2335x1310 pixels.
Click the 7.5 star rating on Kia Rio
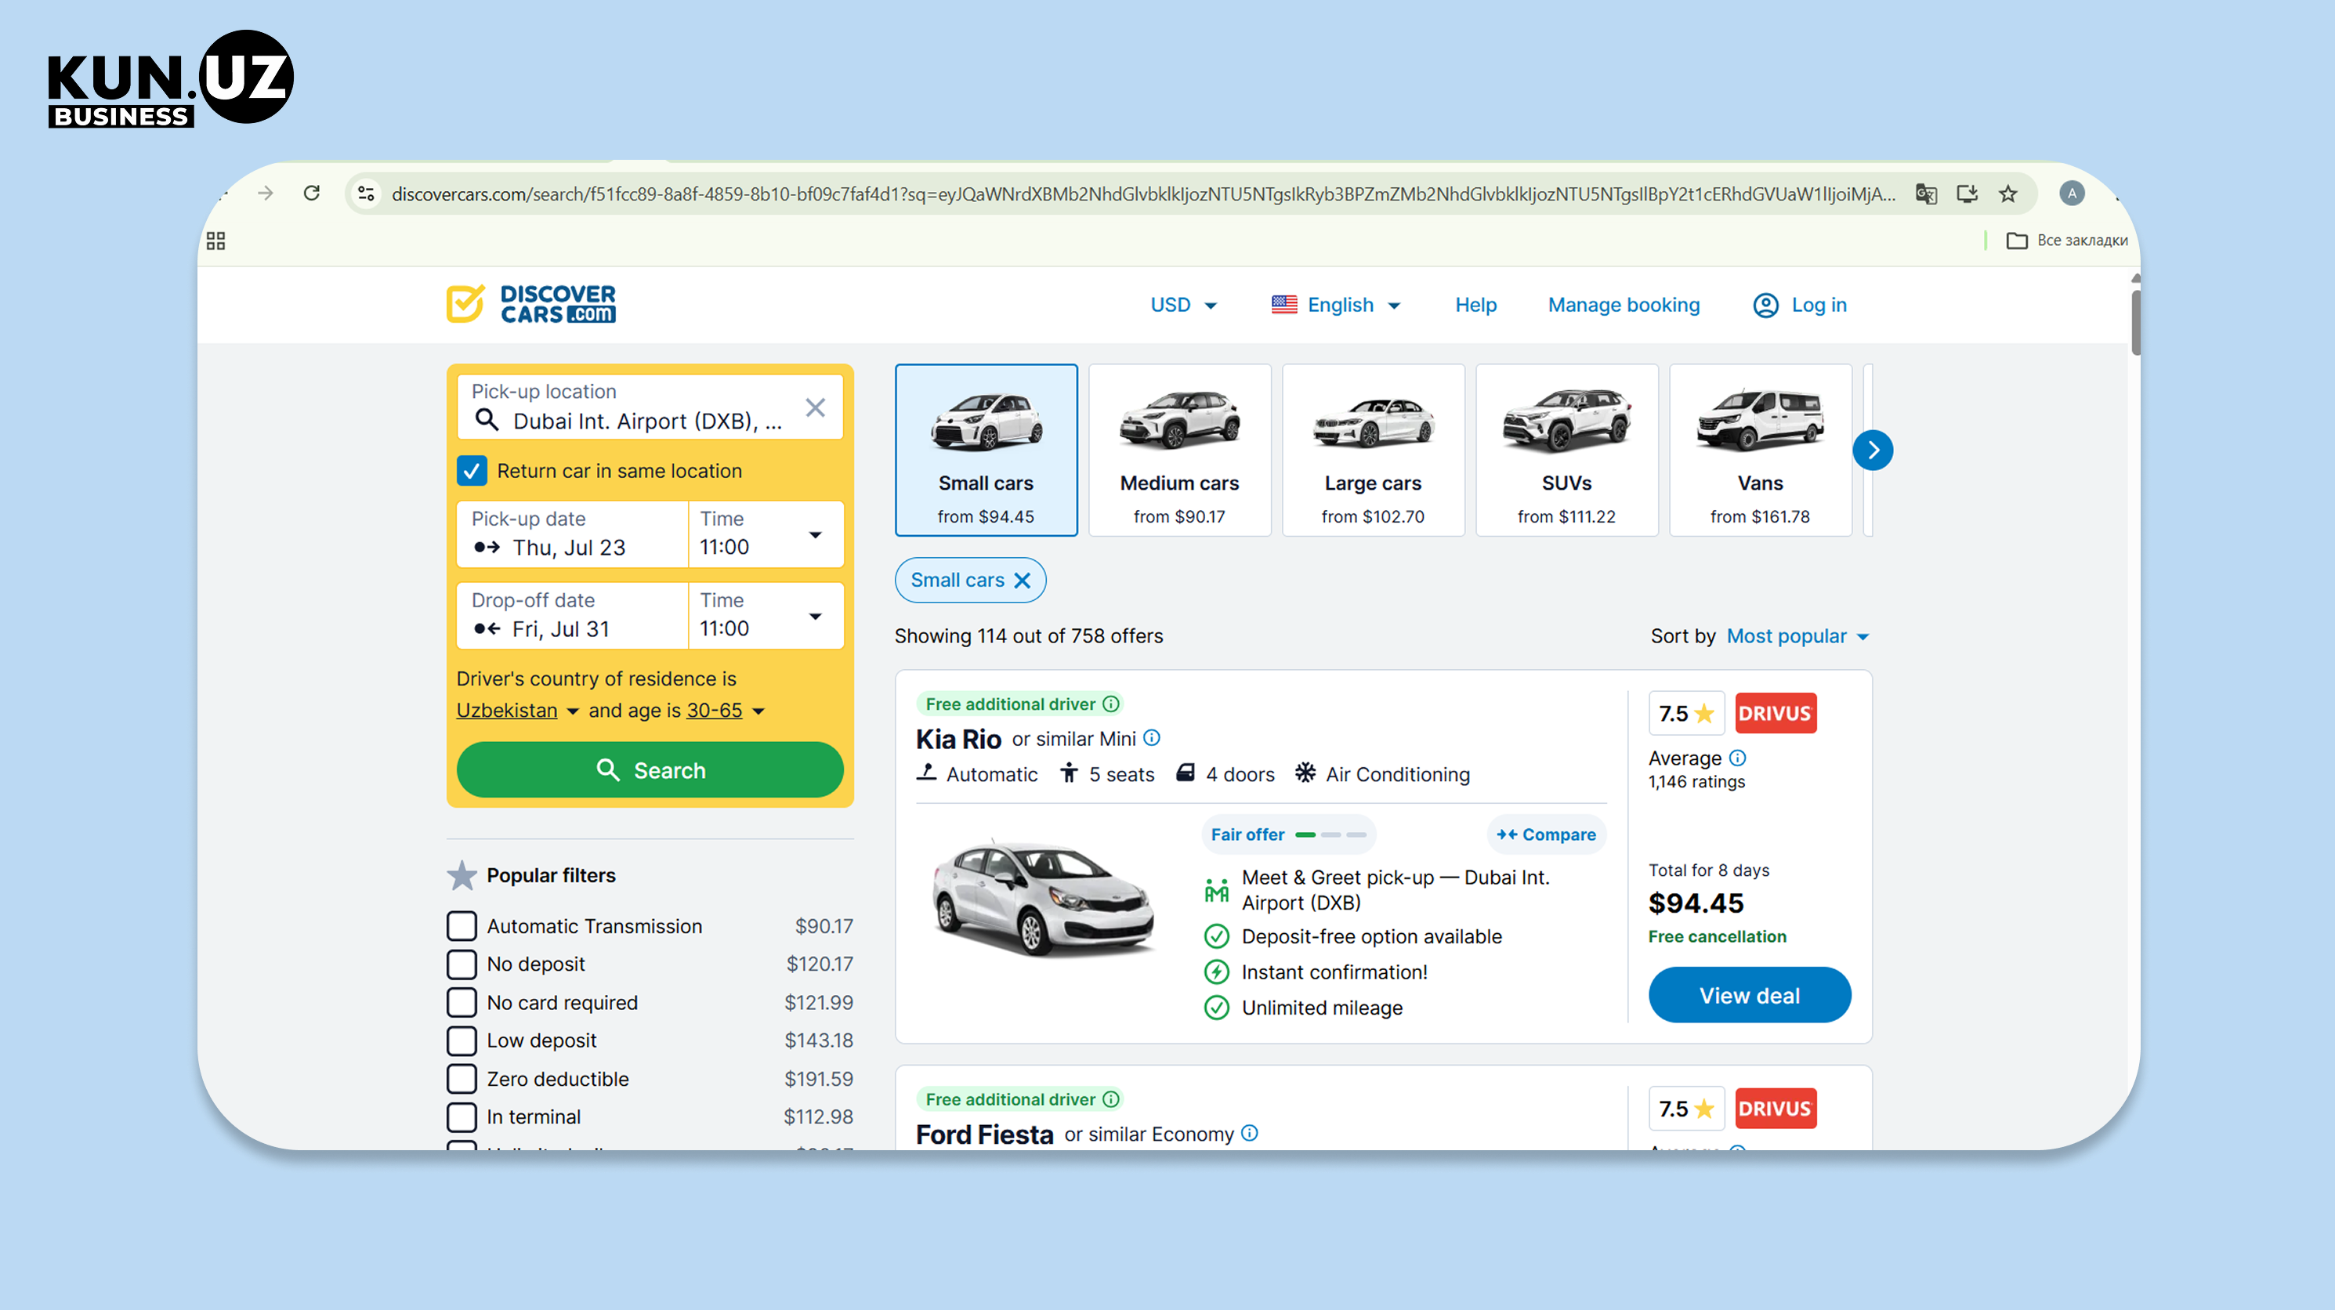[1686, 714]
